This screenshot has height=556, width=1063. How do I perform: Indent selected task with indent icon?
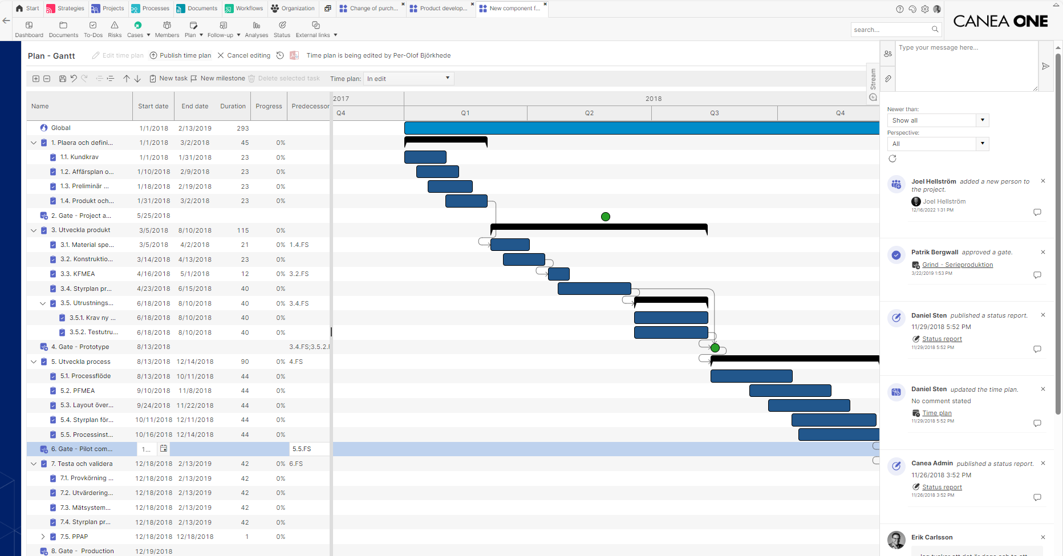(110, 79)
